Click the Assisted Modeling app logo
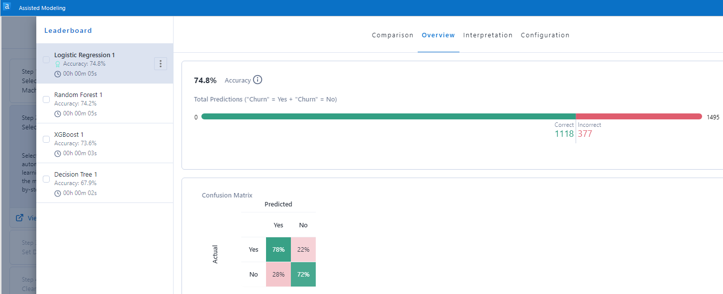This screenshot has height=294, width=723. (6, 7)
